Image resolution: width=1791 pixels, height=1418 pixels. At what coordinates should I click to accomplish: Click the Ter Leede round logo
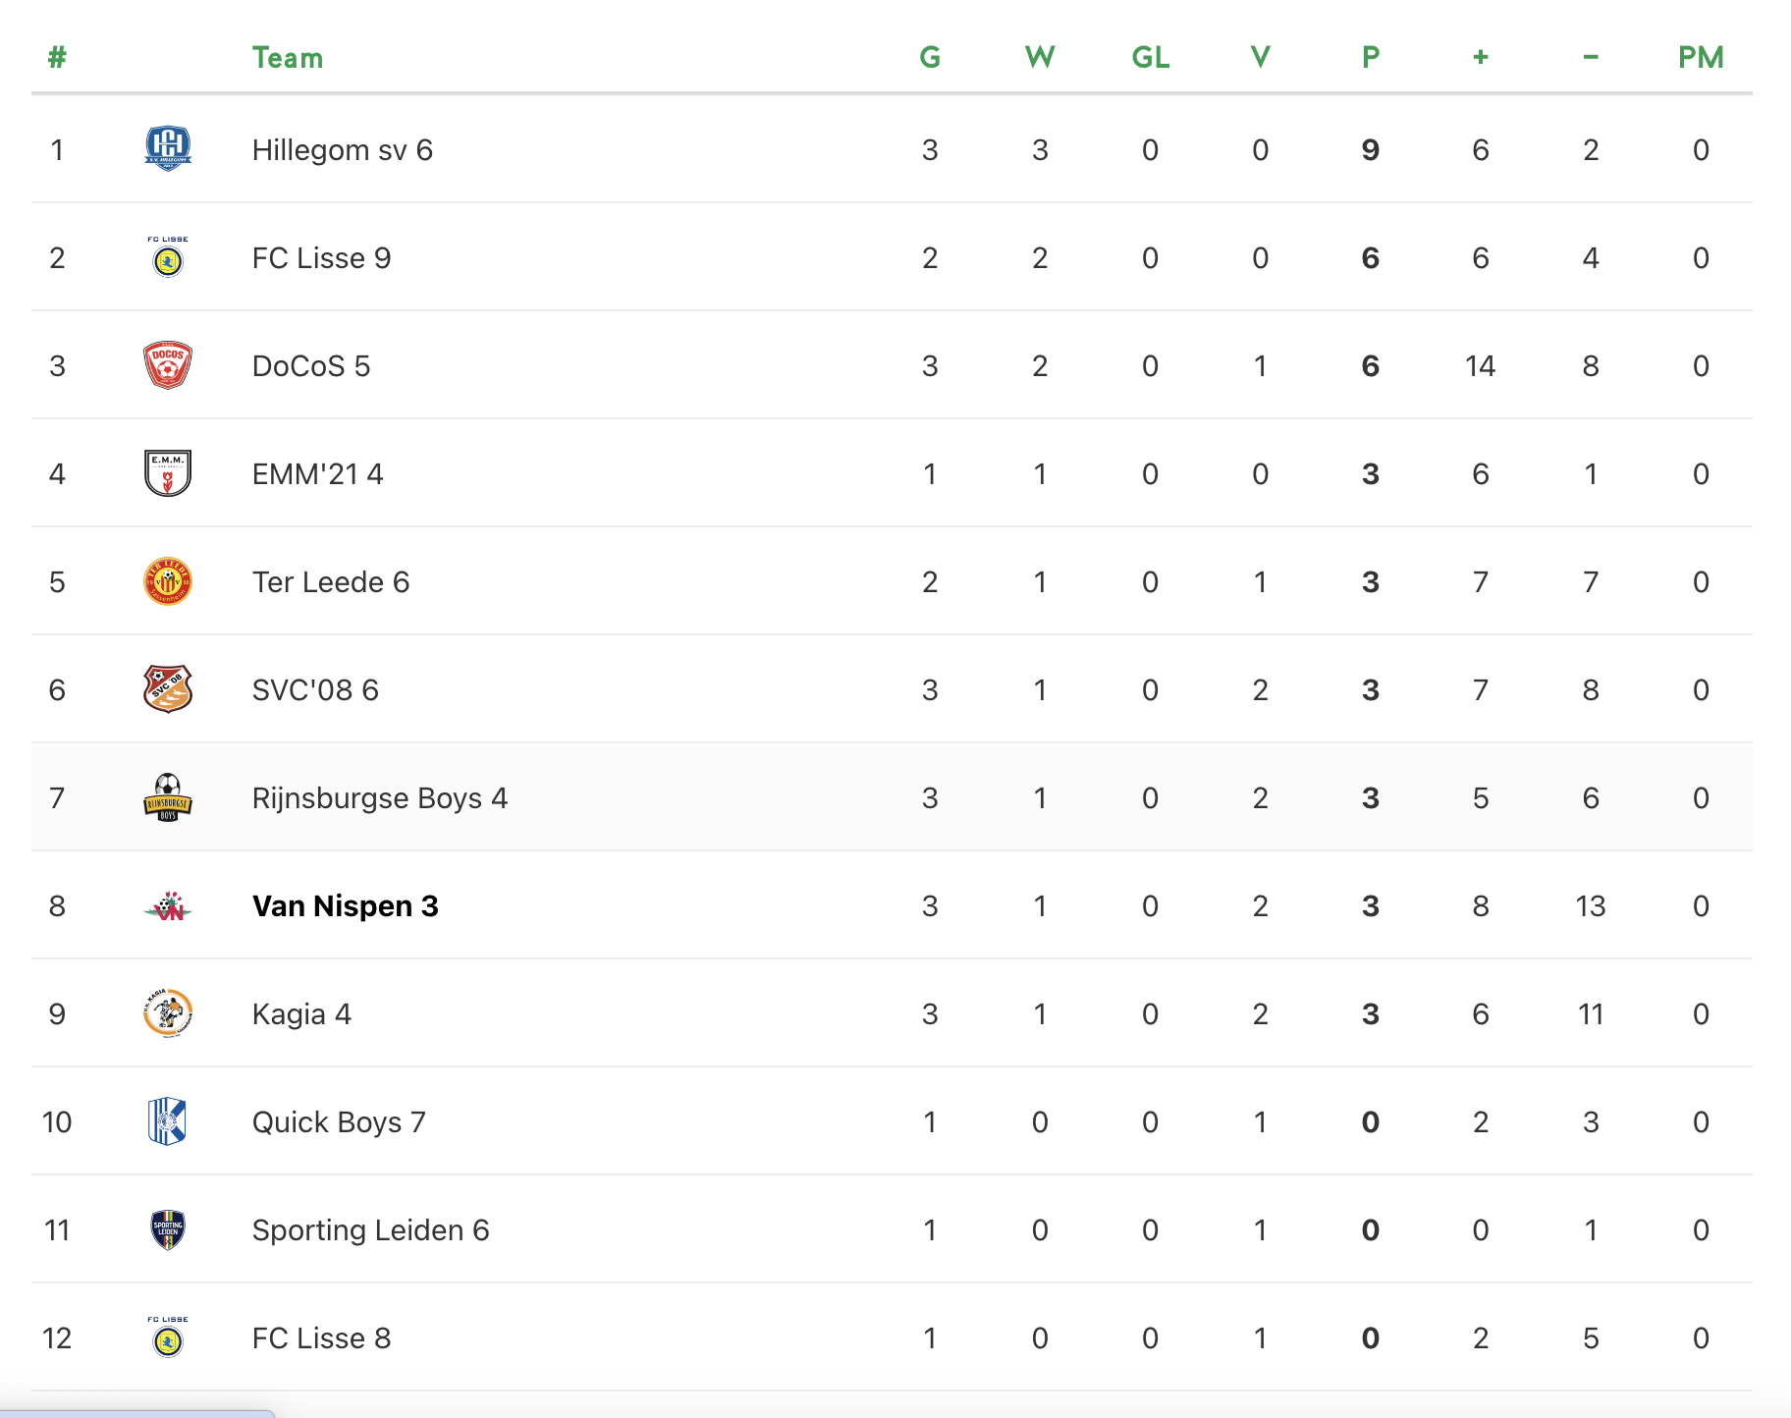pos(168,581)
